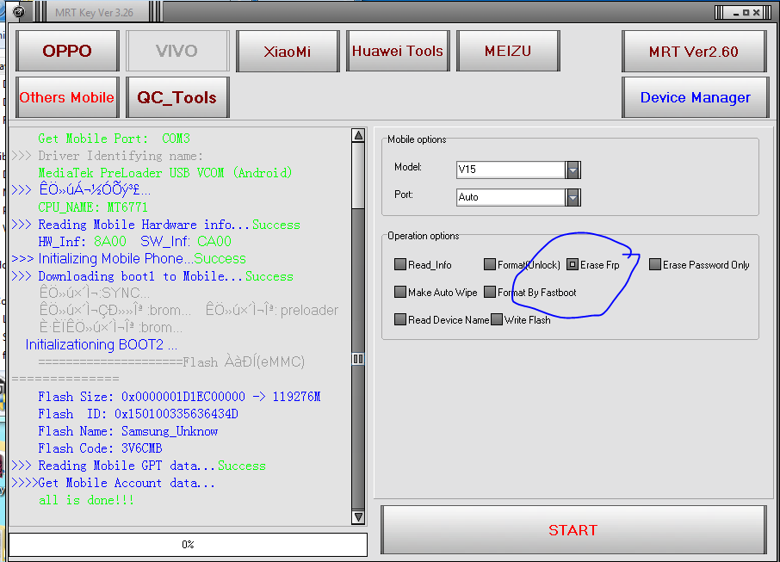The image size is (780, 562).
Task: Click the 0% progress bar
Action: coord(188,545)
